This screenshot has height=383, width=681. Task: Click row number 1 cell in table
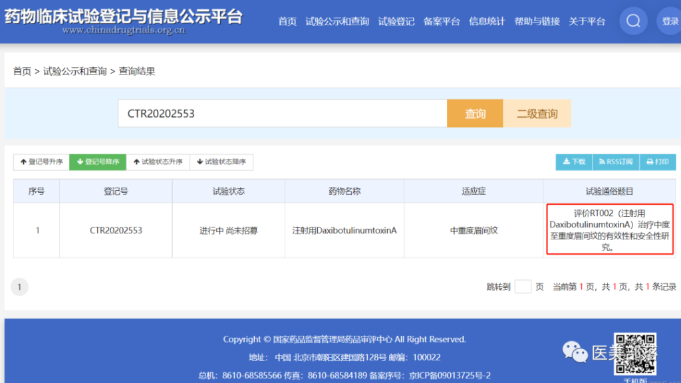37,231
